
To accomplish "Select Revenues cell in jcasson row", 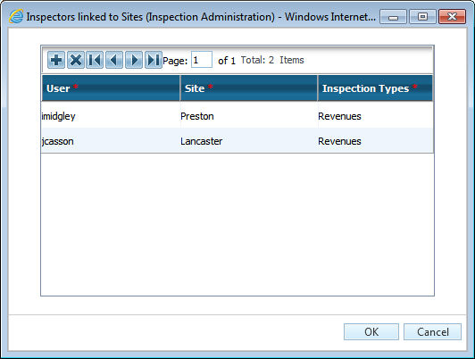I will point(375,141).
